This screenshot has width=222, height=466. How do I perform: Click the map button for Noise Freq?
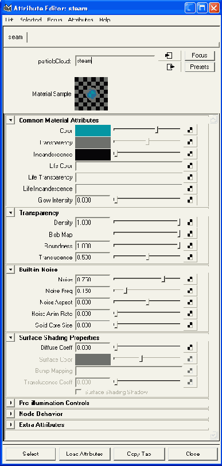[190, 291]
